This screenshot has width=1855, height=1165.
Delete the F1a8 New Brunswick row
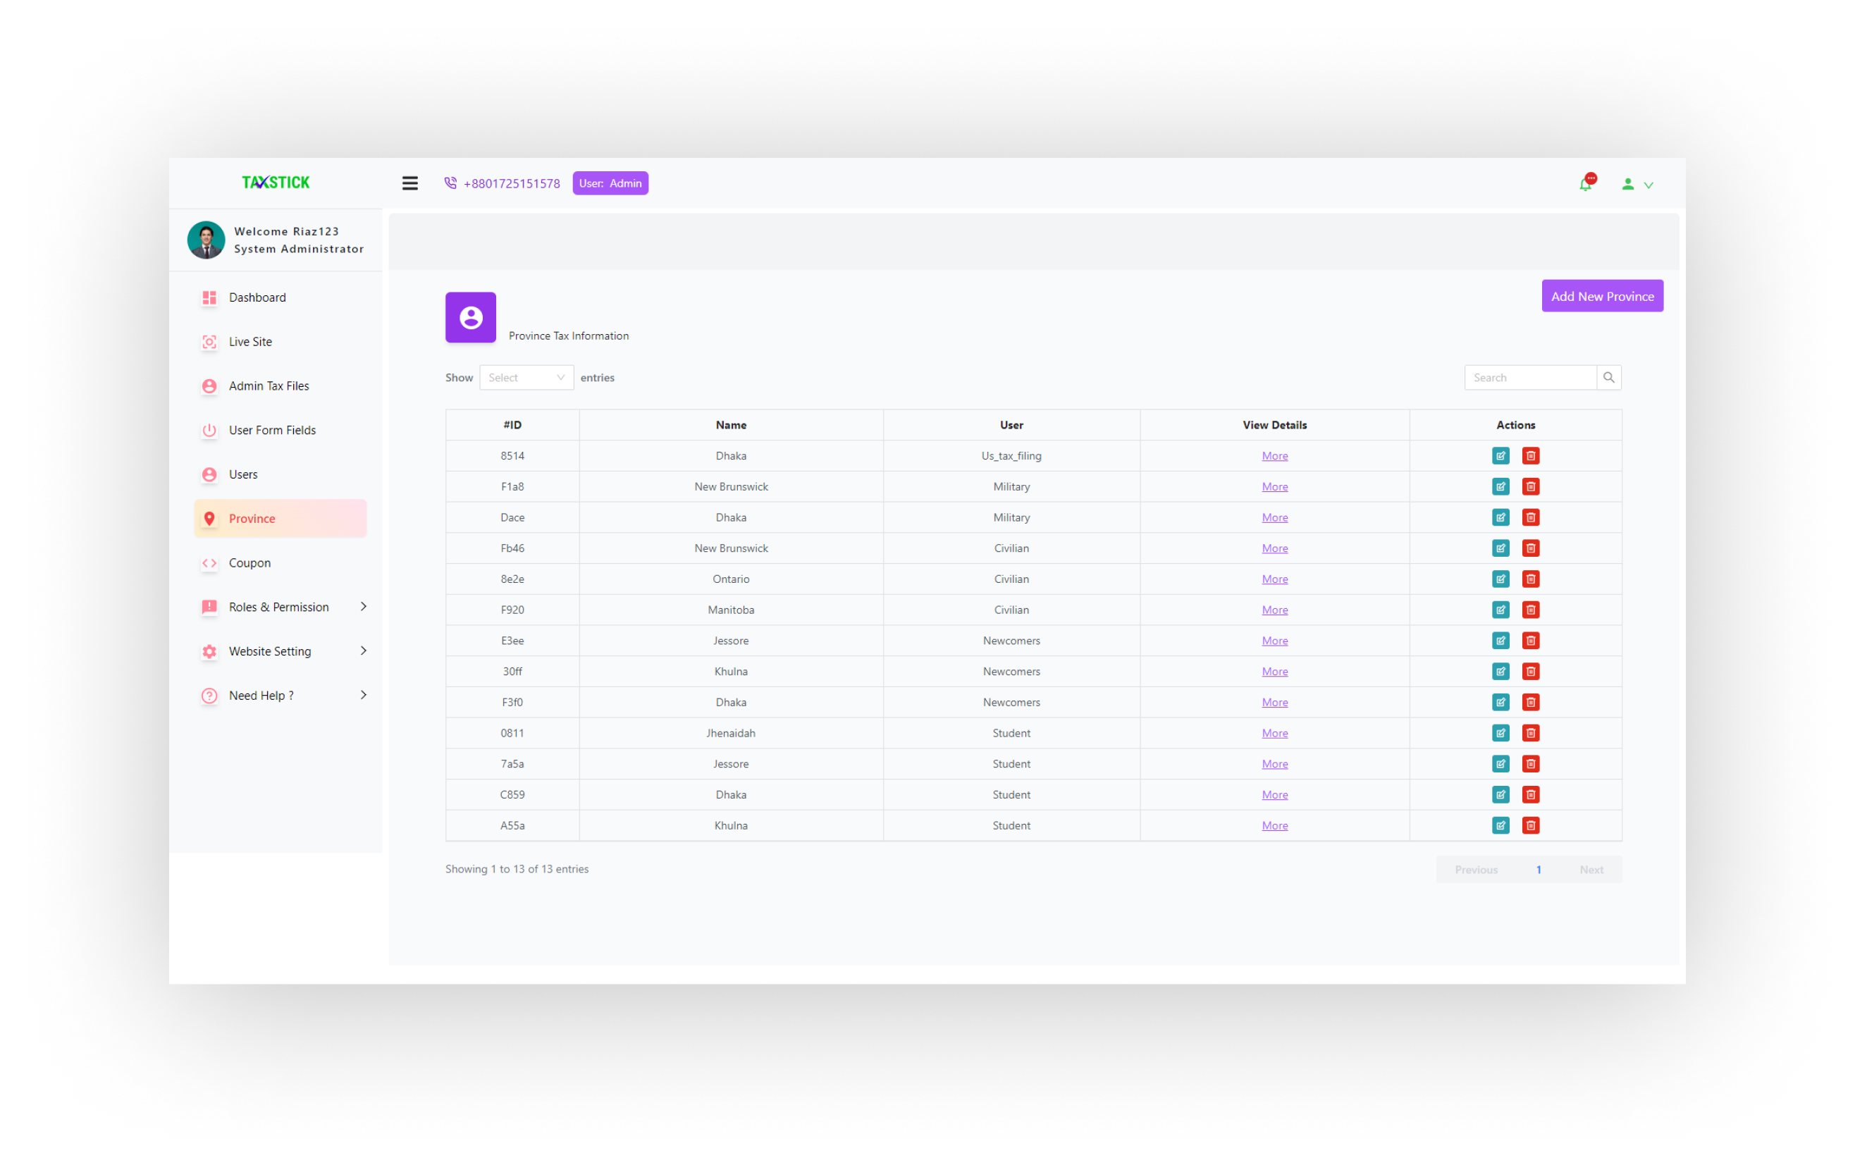coord(1531,487)
